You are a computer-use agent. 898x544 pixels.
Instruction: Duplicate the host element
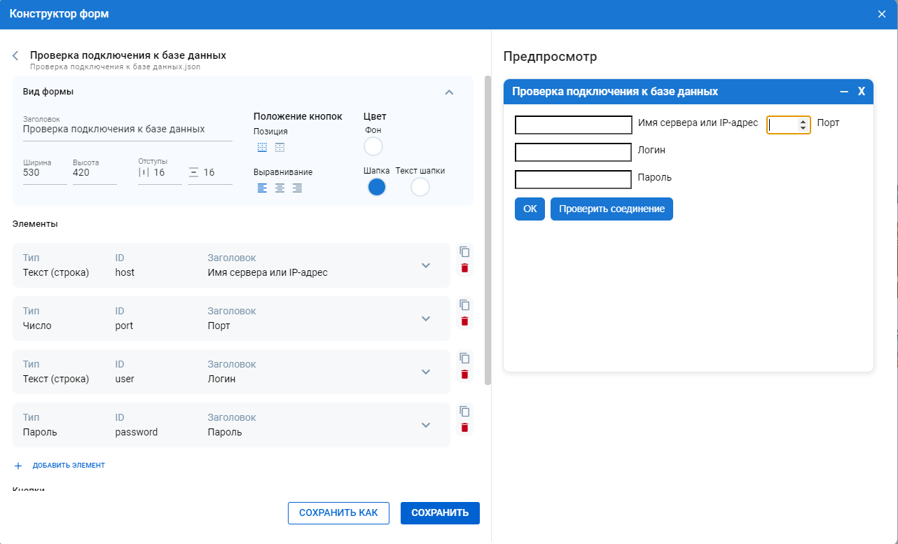click(464, 252)
